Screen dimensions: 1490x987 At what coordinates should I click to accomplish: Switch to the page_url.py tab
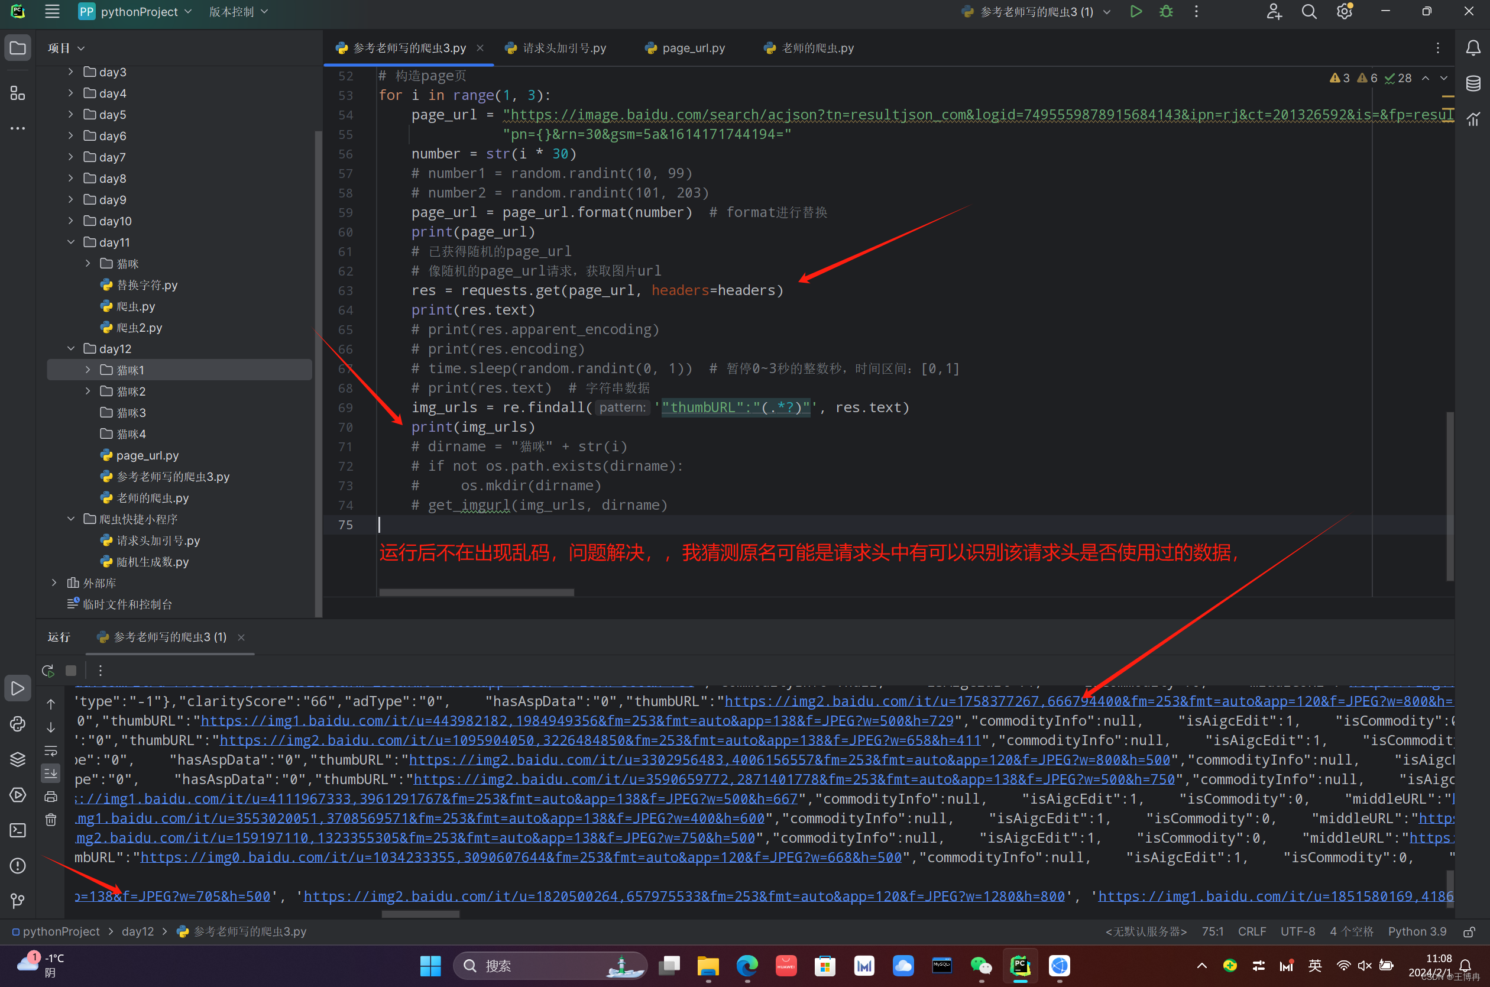click(x=693, y=48)
